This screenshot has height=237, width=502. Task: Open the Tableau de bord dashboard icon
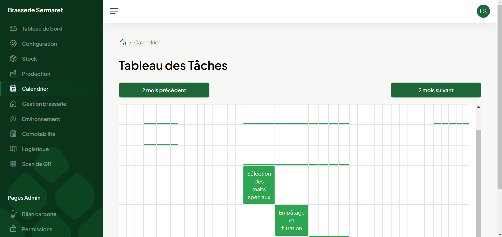[13, 28]
